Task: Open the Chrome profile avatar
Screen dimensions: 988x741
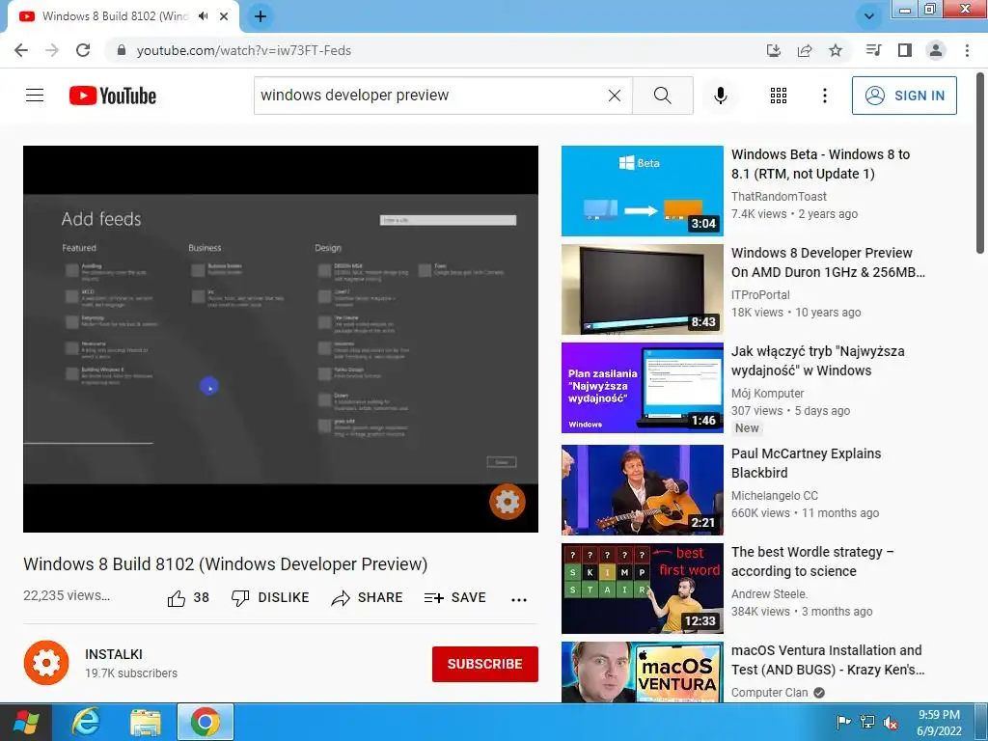Action: [936, 50]
